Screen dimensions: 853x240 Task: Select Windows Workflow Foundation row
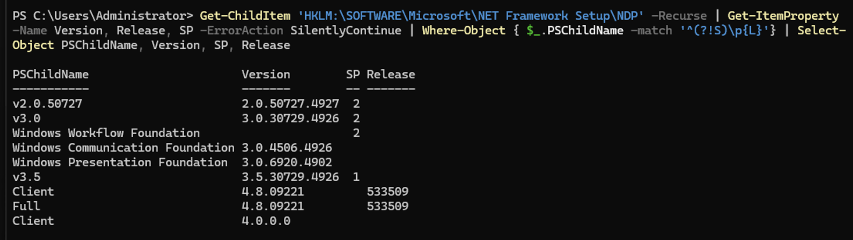click(106, 133)
